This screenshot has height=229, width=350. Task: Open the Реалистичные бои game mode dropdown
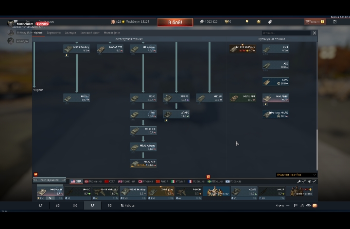point(296,175)
